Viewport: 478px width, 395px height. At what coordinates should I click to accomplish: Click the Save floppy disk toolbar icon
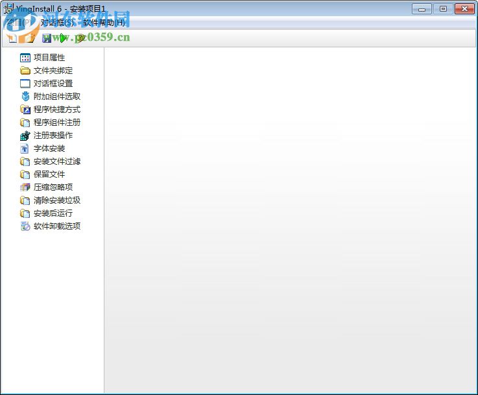click(x=47, y=38)
